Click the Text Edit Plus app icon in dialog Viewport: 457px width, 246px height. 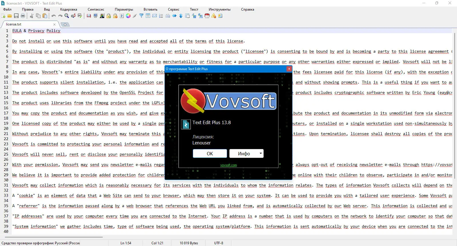tap(186, 124)
